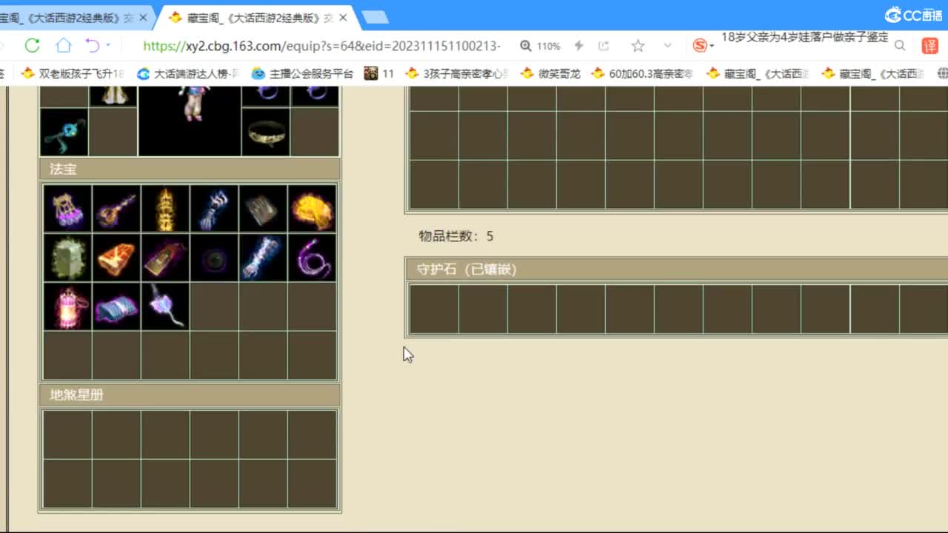Open bookmark 主播公会服务平台
The width and height of the screenshot is (948, 533).
(302, 74)
